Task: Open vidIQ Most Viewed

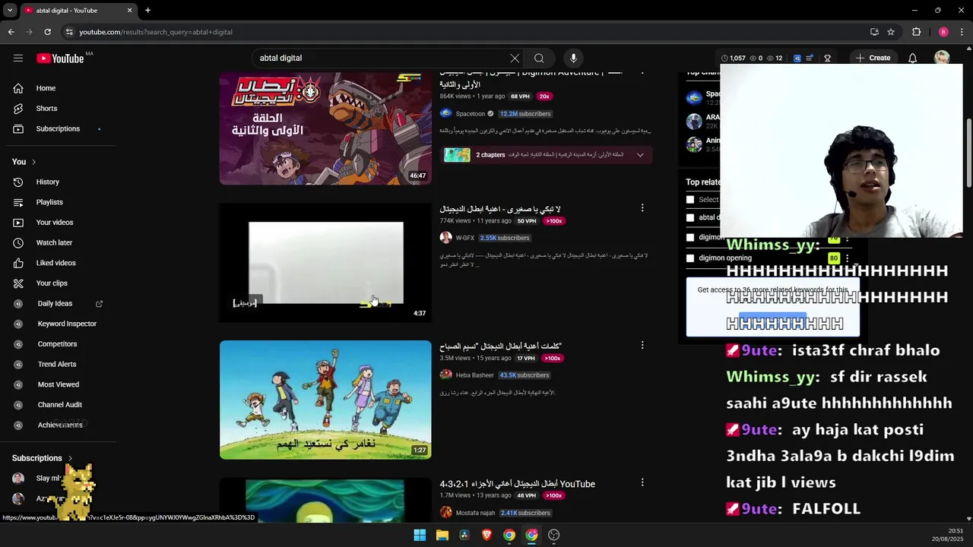Action: (58, 384)
